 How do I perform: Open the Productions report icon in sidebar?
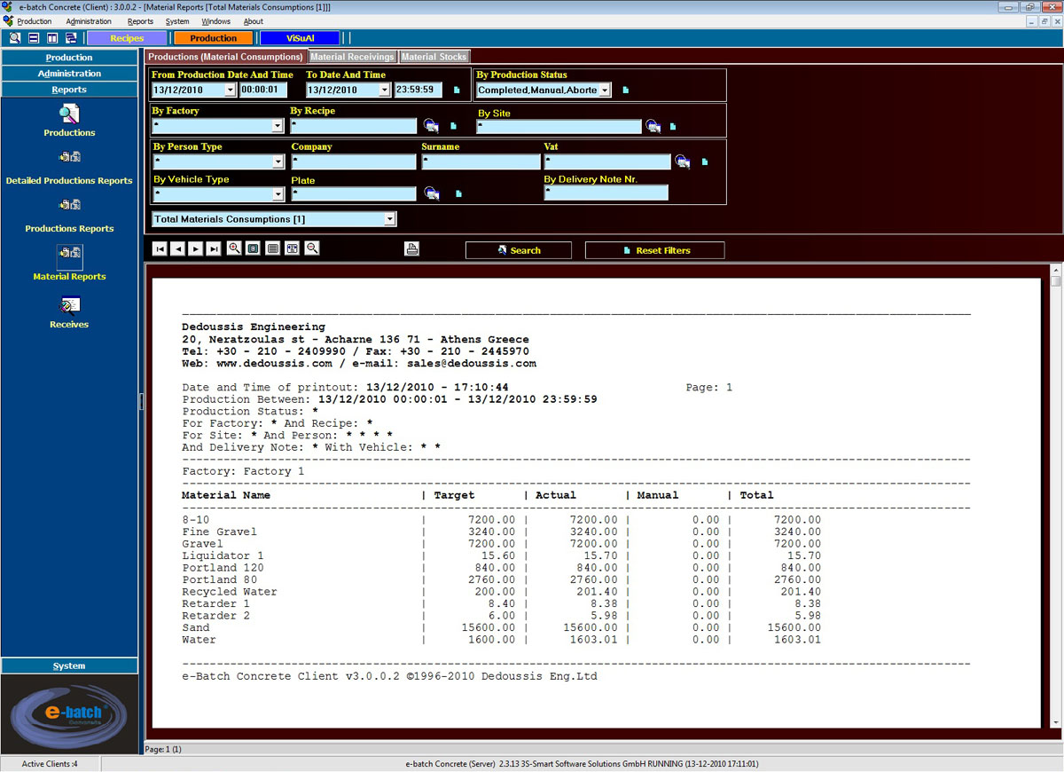pyautogui.click(x=69, y=114)
